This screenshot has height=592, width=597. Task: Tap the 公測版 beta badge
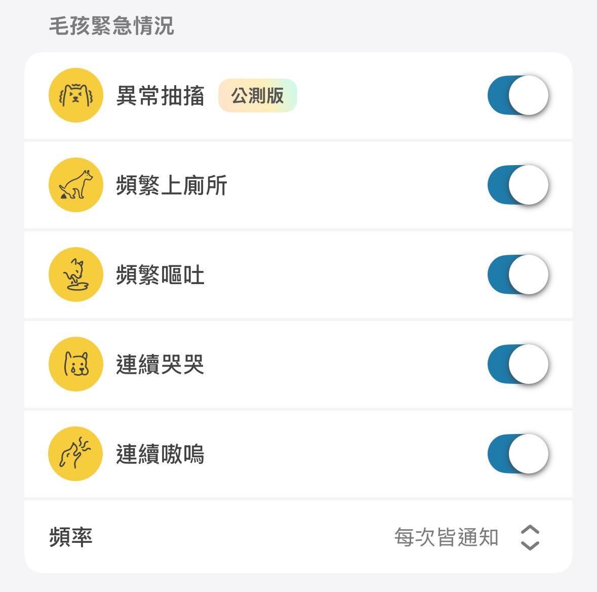coord(257,95)
